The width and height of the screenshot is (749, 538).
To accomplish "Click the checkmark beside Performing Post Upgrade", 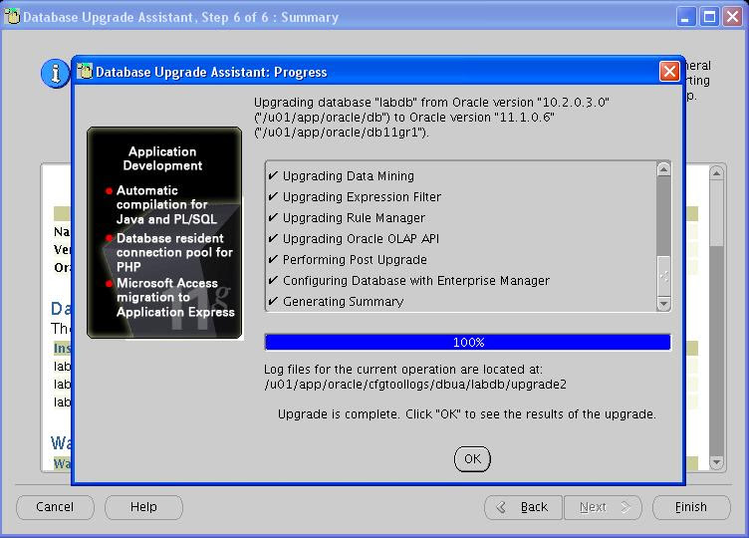I will pyautogui.click(x=273, y=259).
